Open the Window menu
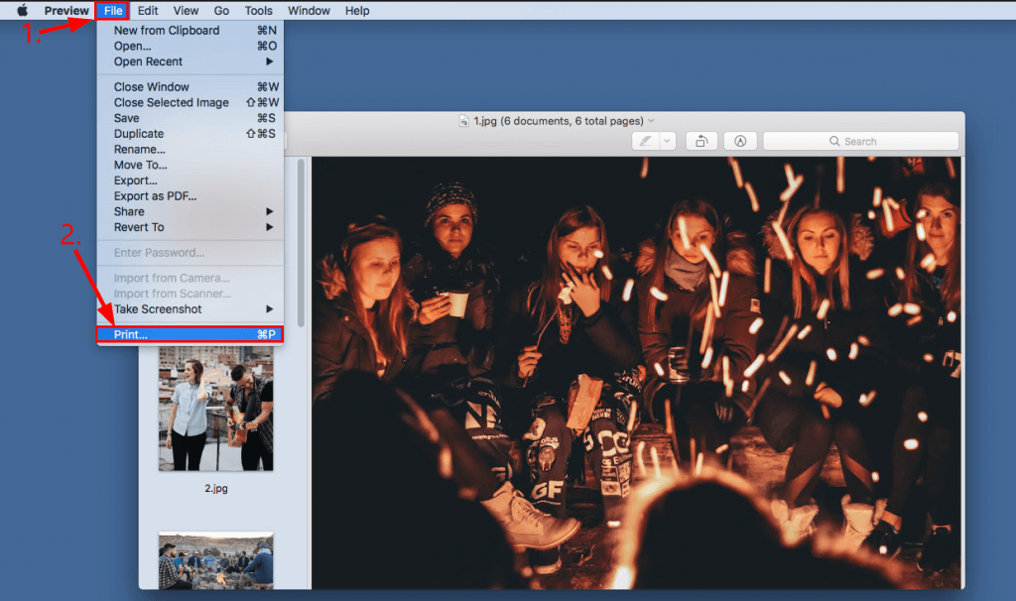Viewport: 1016px width, 601px height. (x=310, y=10)
